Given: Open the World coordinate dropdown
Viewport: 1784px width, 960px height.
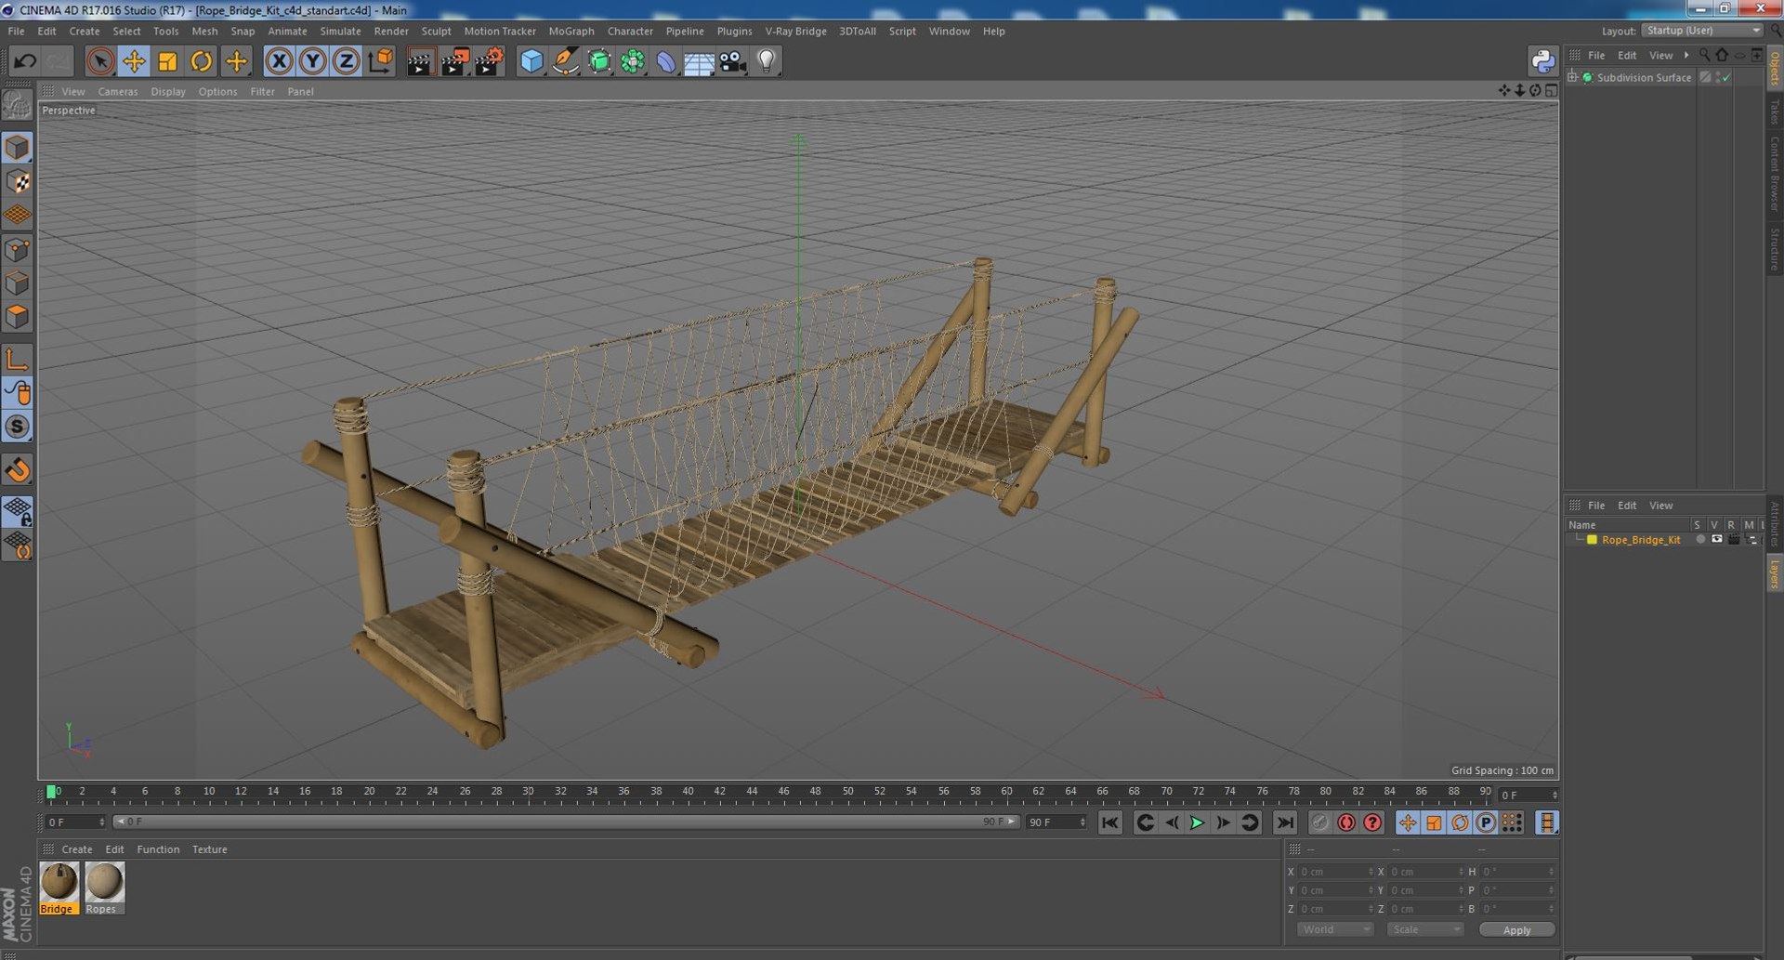Looking at the screenshot, I should coord(1334,929).
